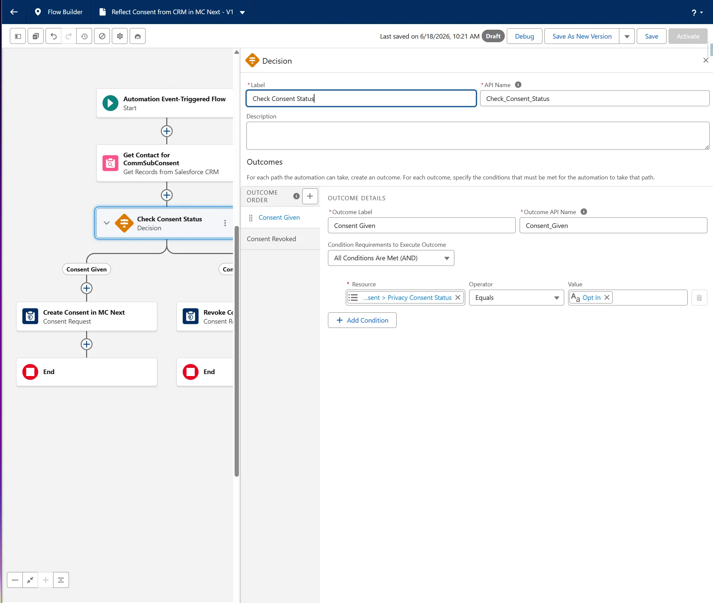Click the Check Consent Status decision icon
713x603 pixels.
click(124, 223)
